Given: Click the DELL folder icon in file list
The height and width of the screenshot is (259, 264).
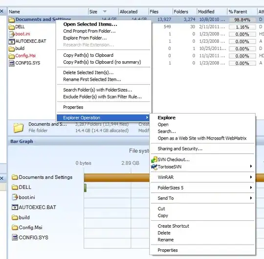Looking at the screenshot, I should pyautogui.click(x=12, y=27).
